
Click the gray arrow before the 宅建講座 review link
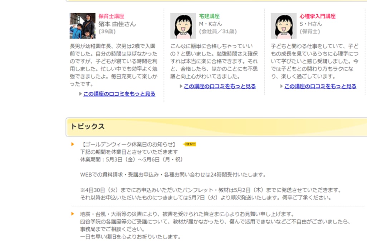click(181, 86)
